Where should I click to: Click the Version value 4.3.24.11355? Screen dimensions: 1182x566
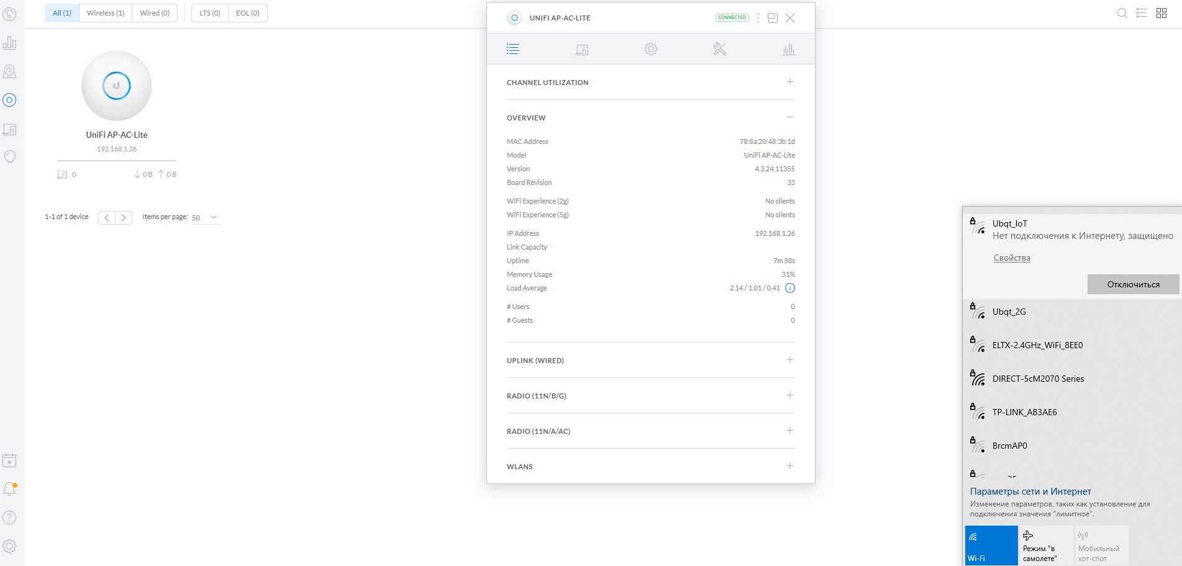click(775, 169)
